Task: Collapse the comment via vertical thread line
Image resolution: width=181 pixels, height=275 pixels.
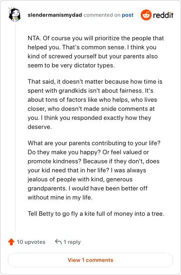Action: (x=15, y=126)
